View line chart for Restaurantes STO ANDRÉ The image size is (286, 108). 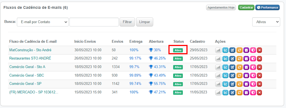click(x=225, y=58)
